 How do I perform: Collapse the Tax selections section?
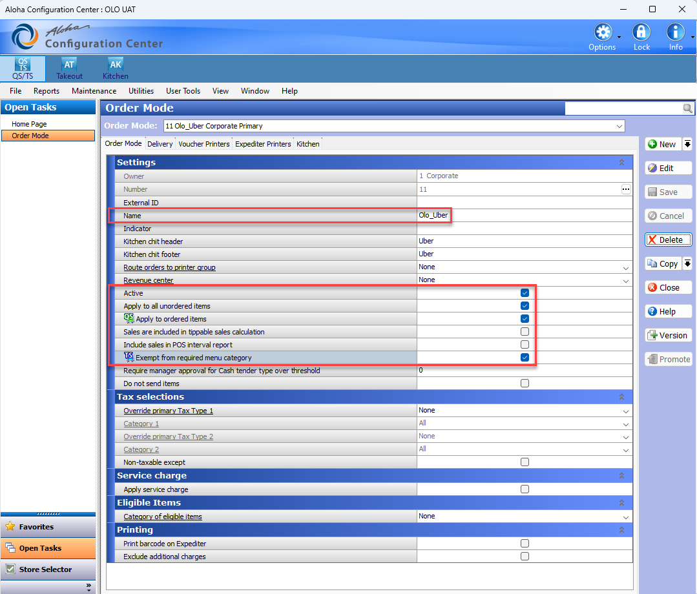point(621,397)
